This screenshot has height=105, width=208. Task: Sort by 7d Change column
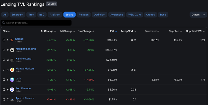tap(67, 31)
